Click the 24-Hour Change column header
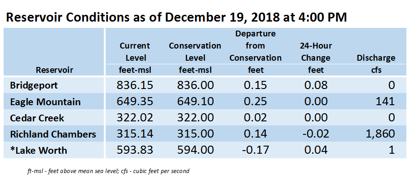Image resolution: width=410 pixels, height=178 pixels. coord(316,52)
